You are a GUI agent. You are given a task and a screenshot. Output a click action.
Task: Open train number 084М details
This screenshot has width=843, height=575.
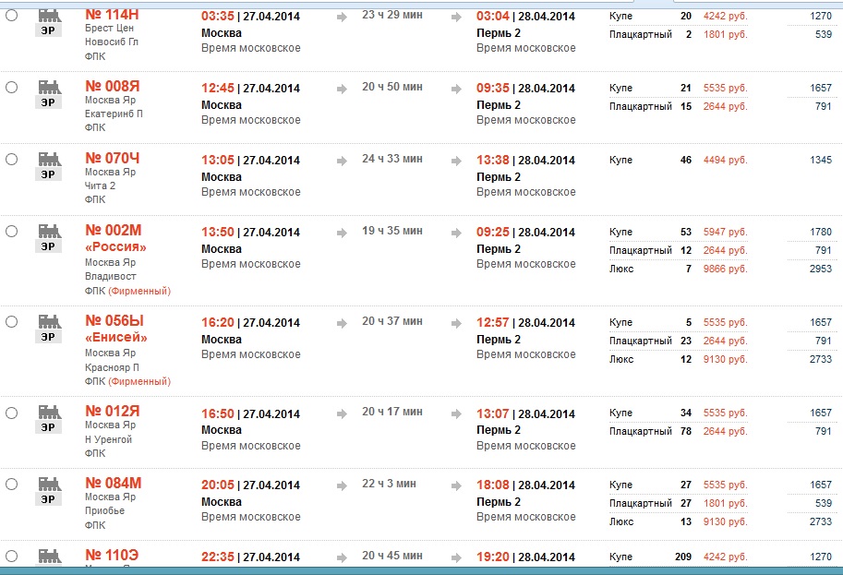click(112, 483)
